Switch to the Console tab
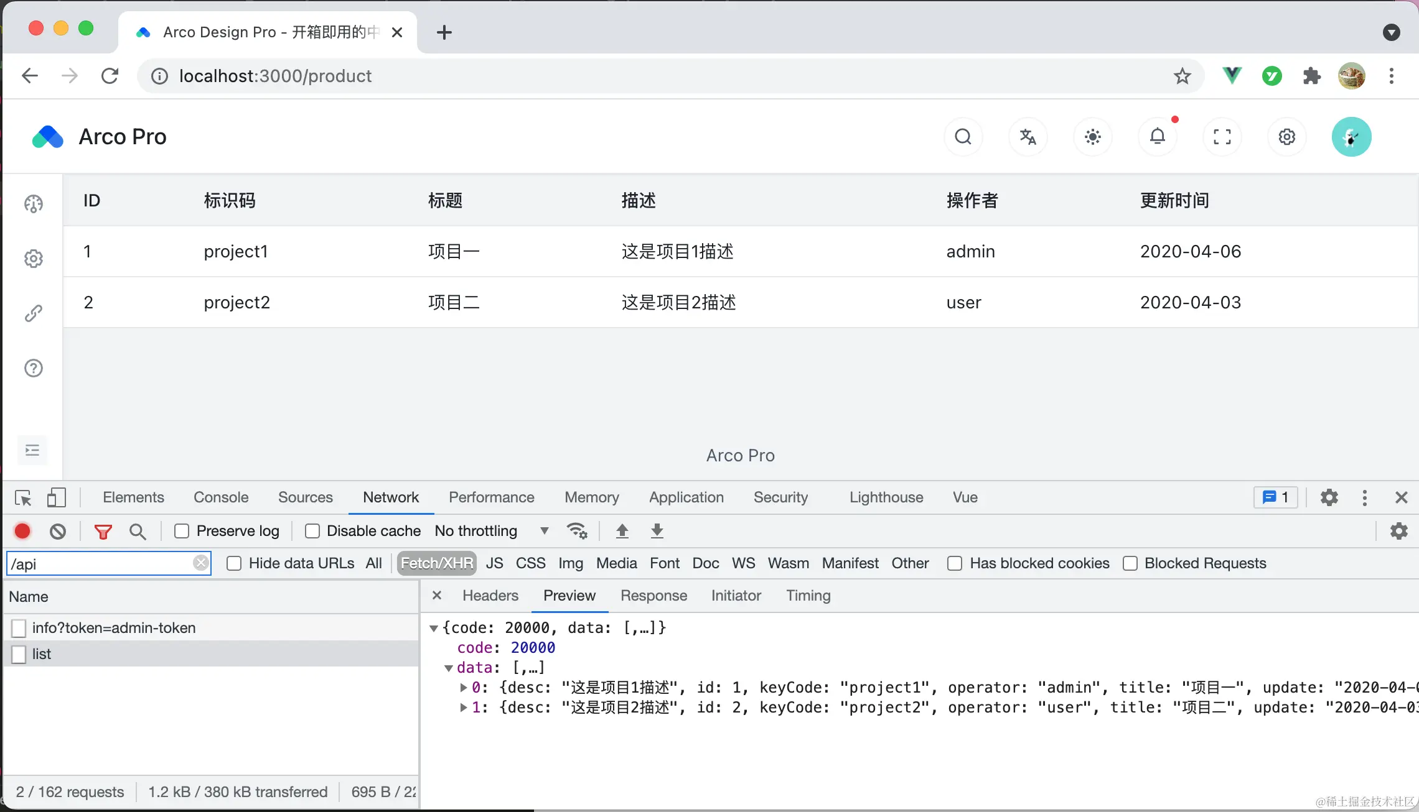 (x=220, y=497)
